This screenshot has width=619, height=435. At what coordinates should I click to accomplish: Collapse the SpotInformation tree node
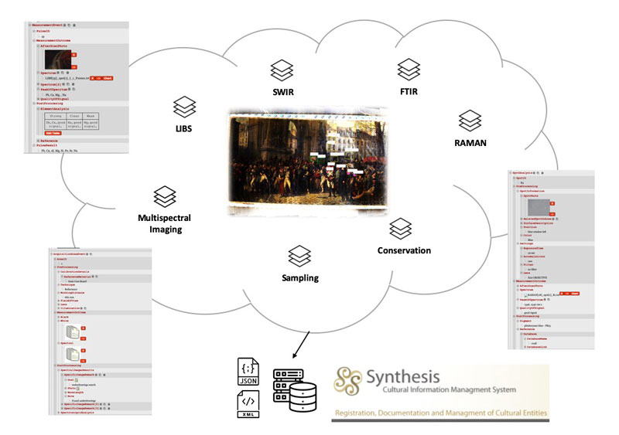click(x=518, y=191)
